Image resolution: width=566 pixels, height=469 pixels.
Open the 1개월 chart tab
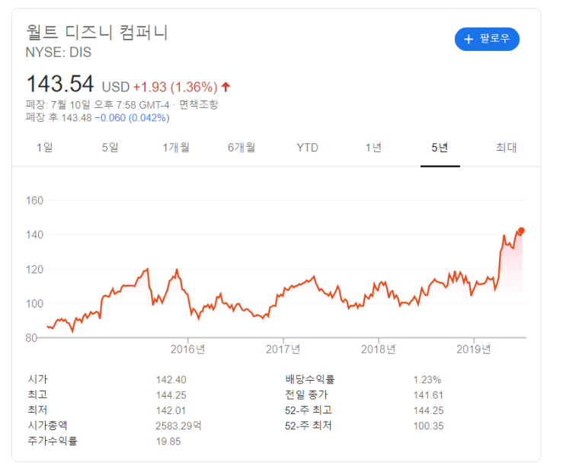pos(176,148)
